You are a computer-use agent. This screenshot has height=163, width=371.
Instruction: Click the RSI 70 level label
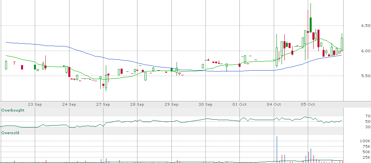[x=368, y=116]
